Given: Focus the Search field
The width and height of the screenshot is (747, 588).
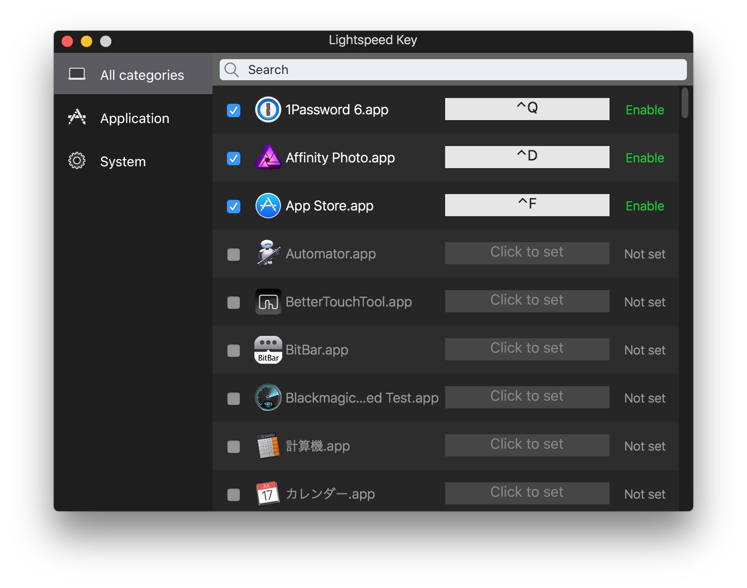Looking at the screenshot, I should click(x=453, y=70).
